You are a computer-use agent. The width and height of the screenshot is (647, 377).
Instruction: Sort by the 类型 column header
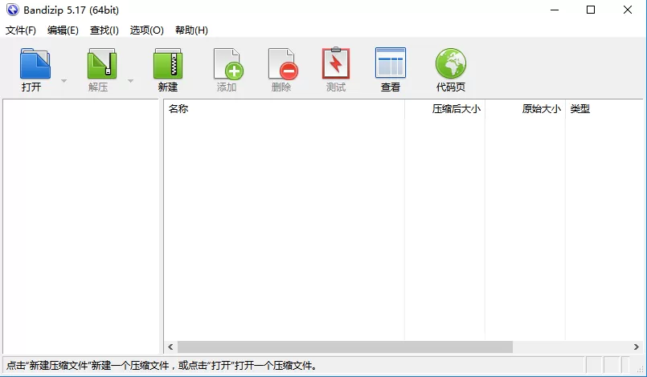coord(604,109)
